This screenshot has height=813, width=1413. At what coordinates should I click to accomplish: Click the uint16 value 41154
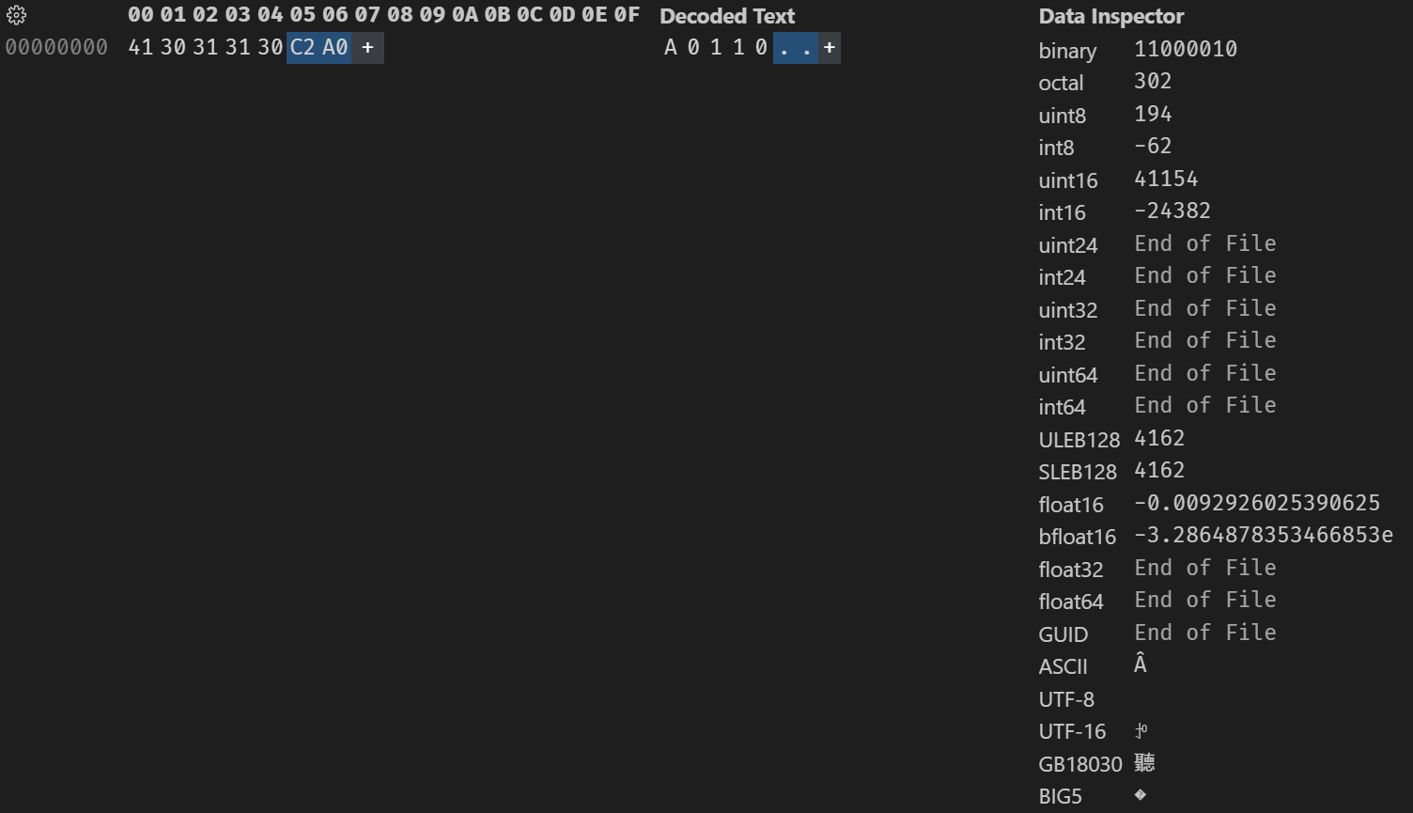point(1166,179)
